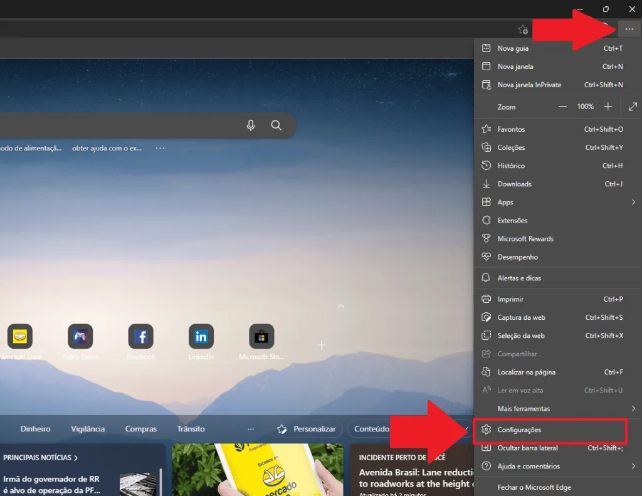Add a new site shortcut with the plus icon

[x=322, y=344]
